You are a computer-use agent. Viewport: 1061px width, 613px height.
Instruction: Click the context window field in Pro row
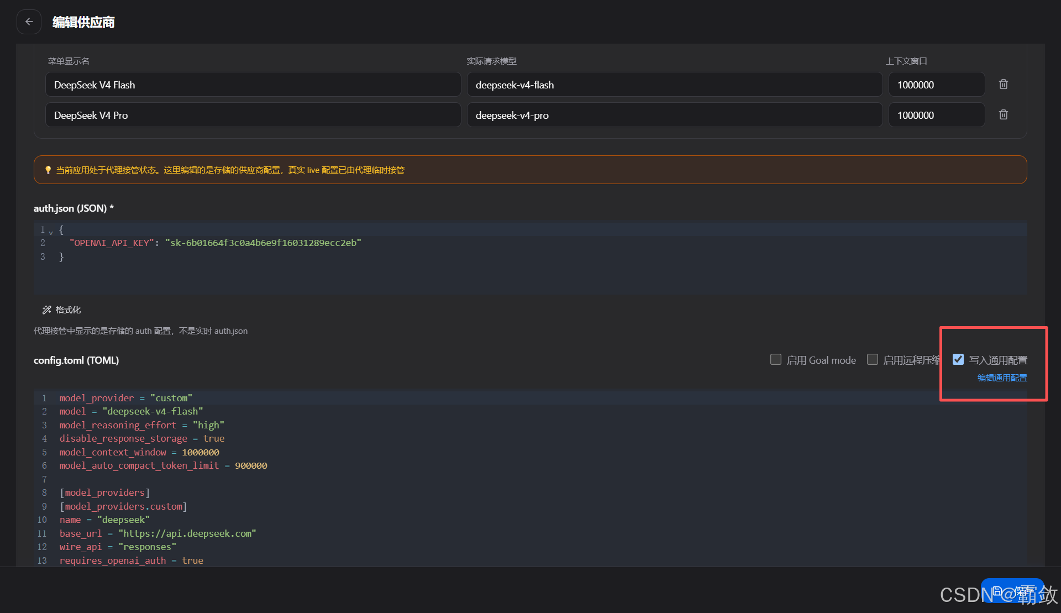tap(937, 115)
